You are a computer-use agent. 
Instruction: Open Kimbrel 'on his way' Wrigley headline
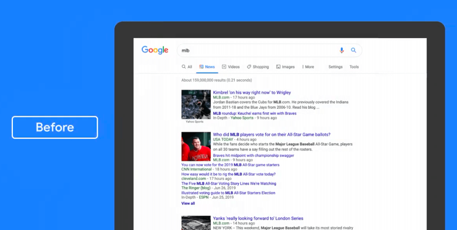click(252, 93)
